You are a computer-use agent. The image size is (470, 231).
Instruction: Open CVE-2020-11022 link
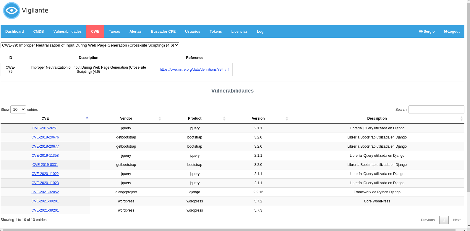point(45,174)
